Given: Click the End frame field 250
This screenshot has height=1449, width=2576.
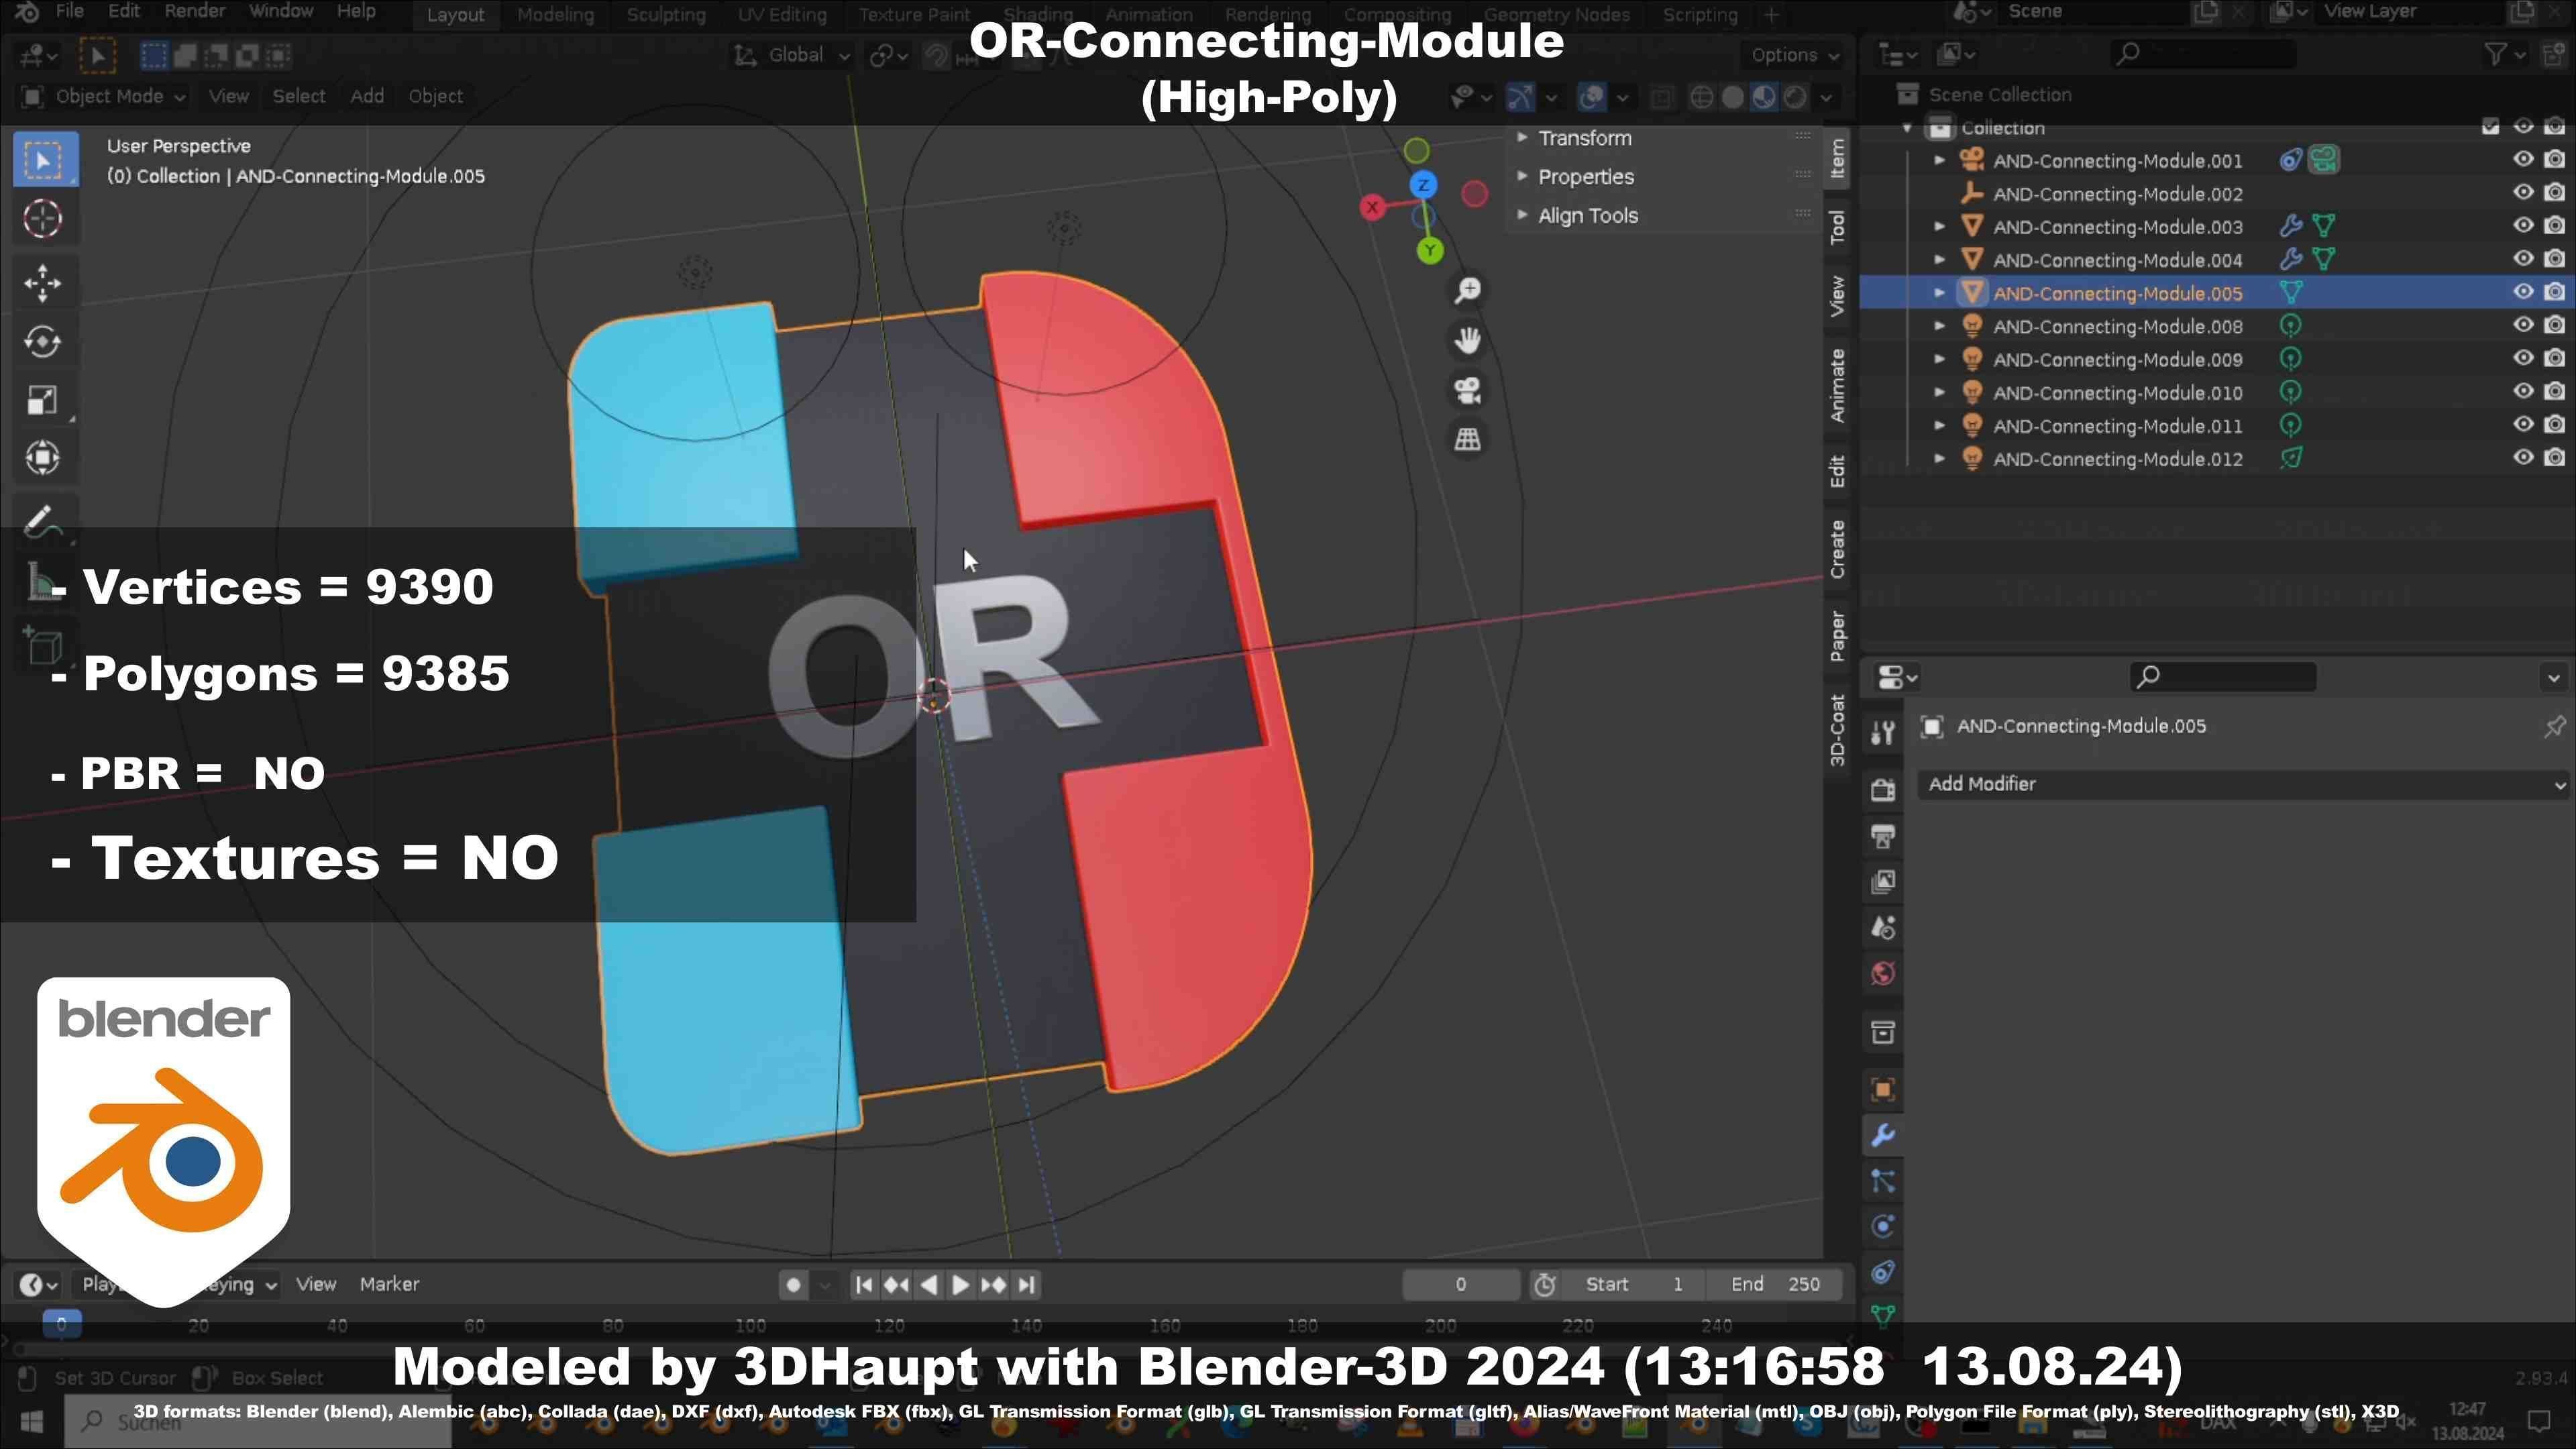Looking at the screenshot, I should [x=1776, y=1285].
